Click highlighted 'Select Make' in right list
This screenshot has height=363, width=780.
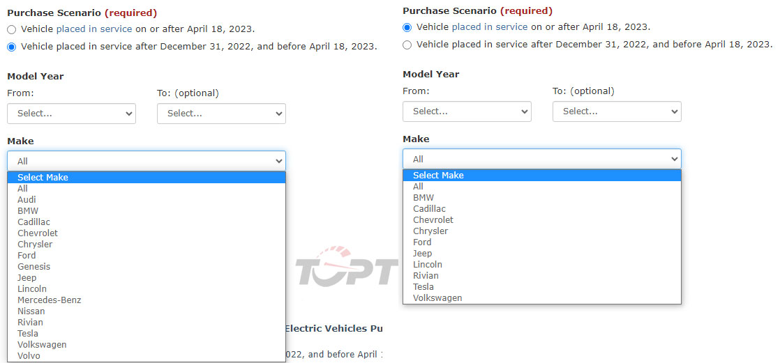(542, 176)
